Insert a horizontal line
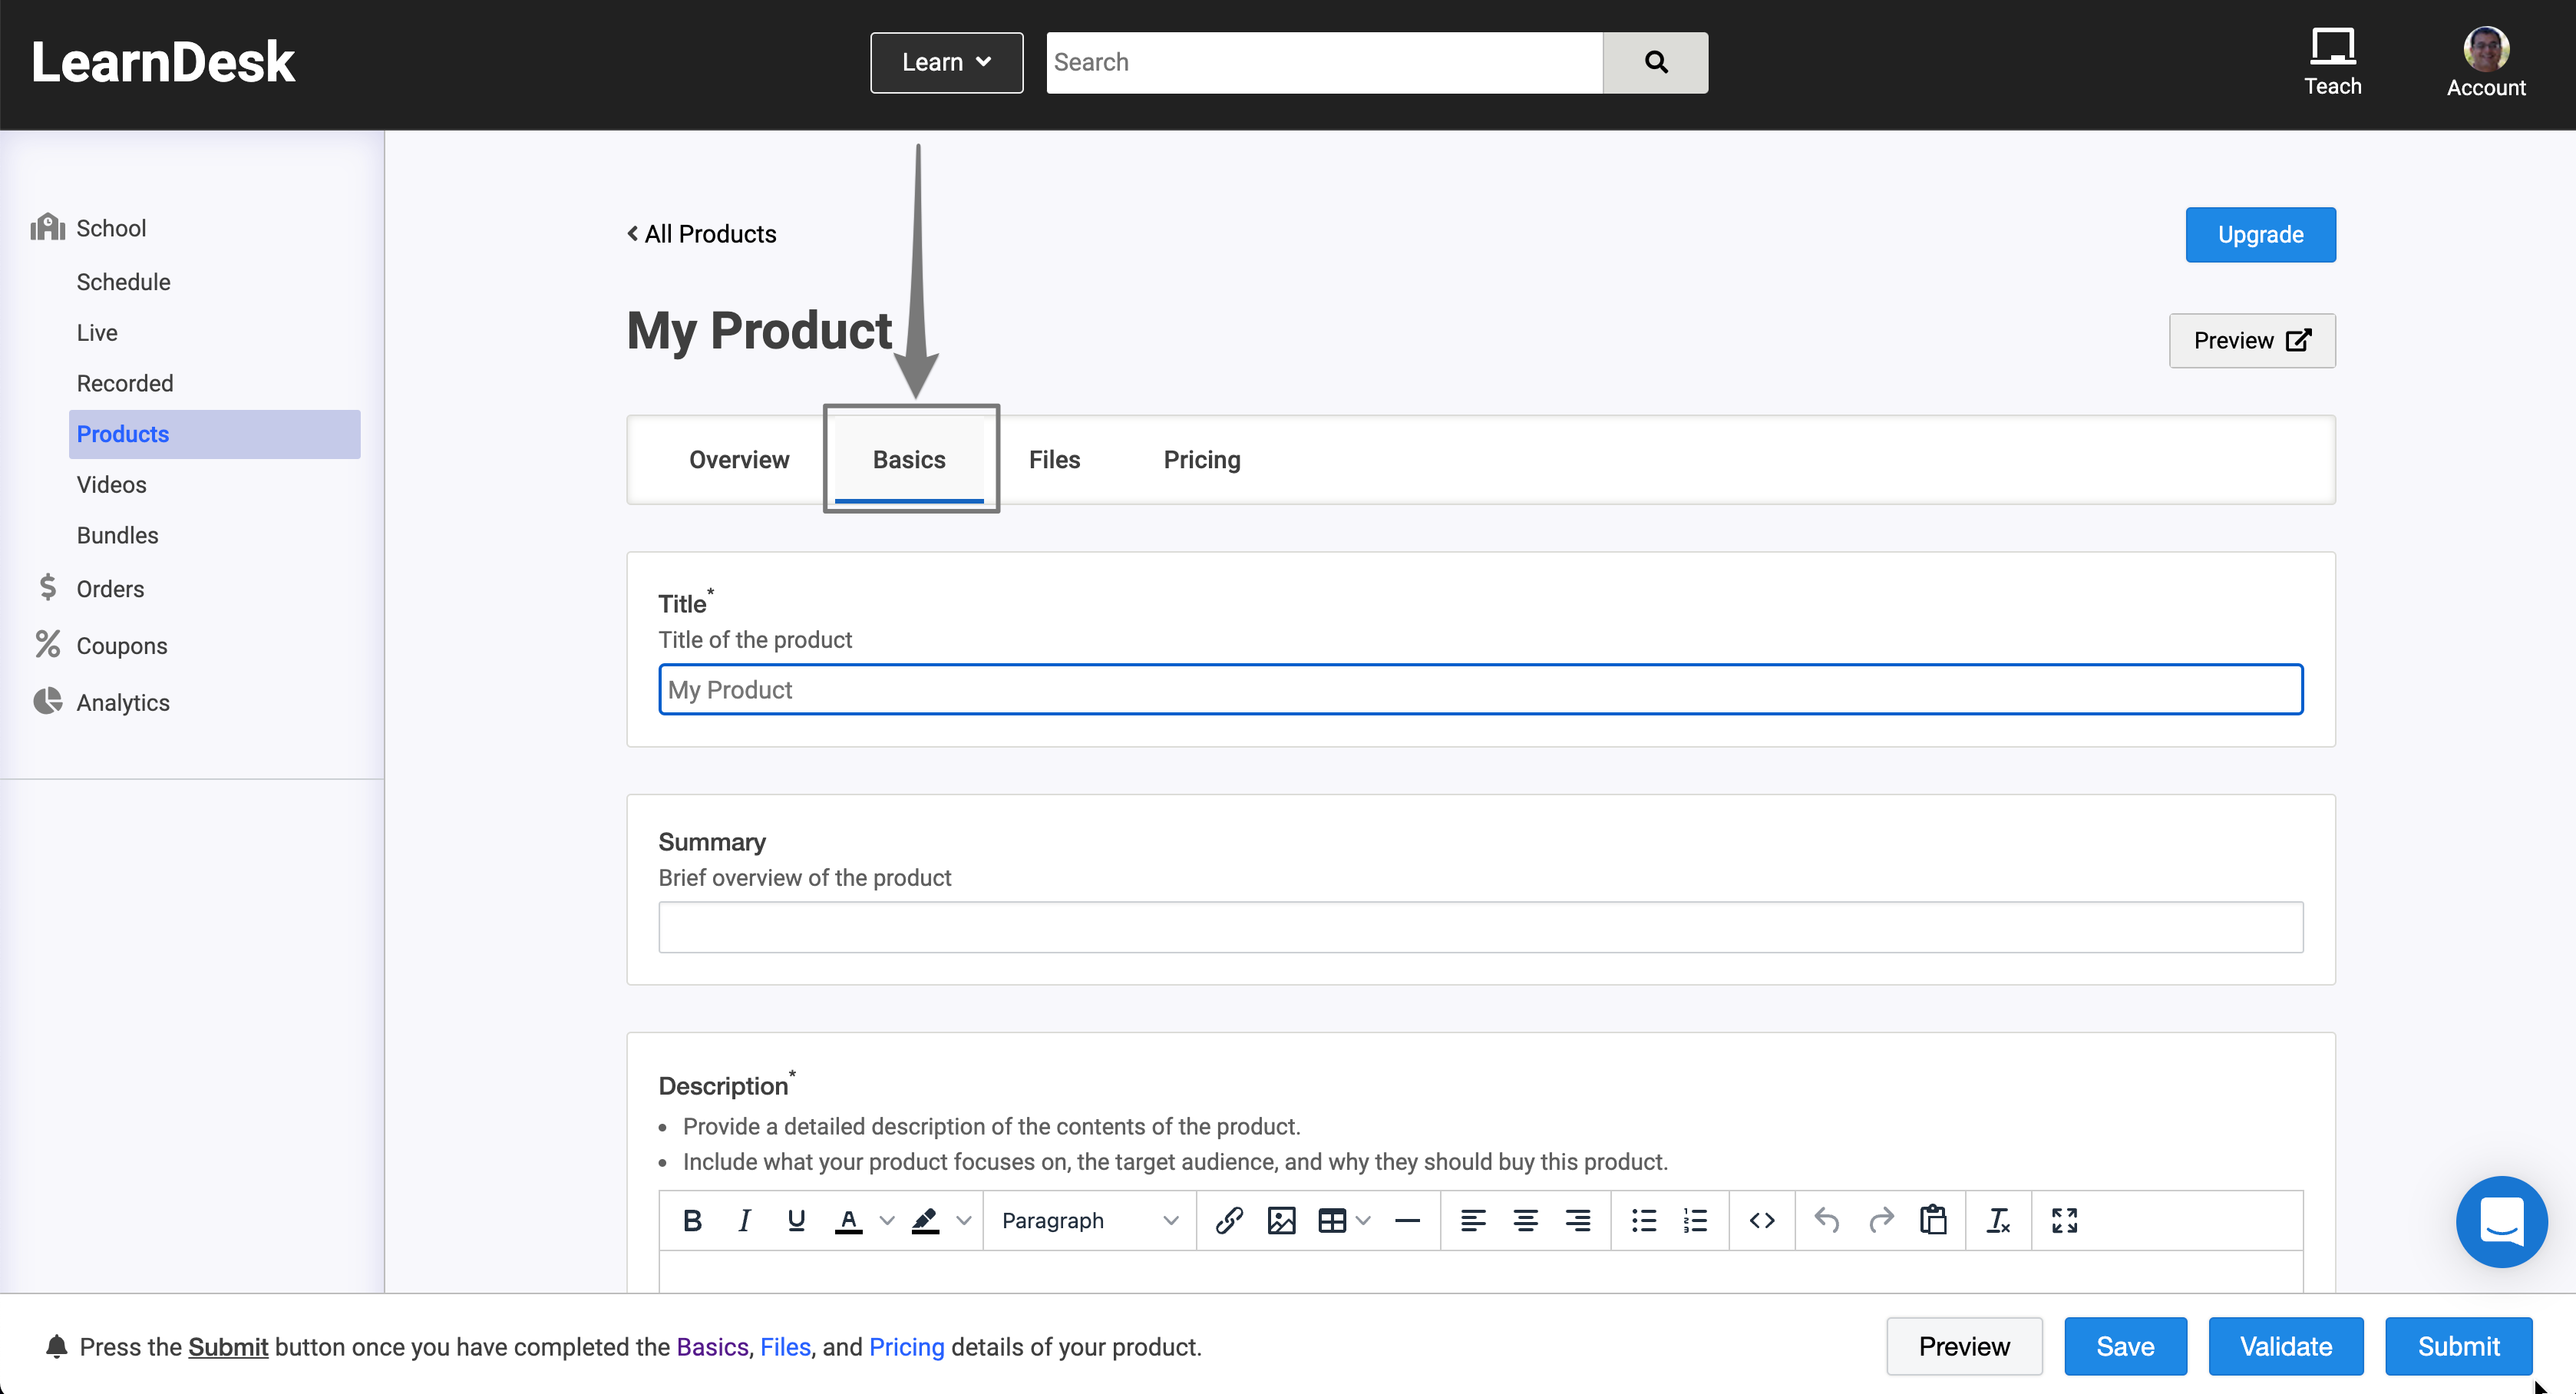Viewport: 2576px width, 1394px height. (x=1407, y=1220)
